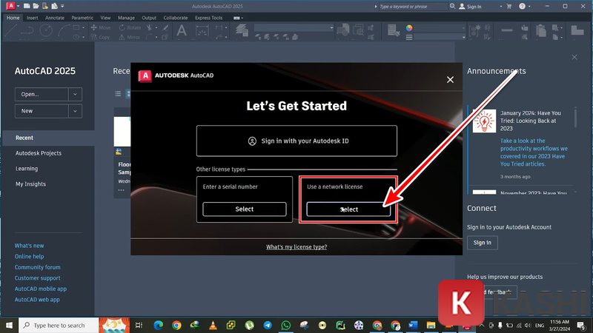Sign in with your Autodesk ID

[296, 141]
